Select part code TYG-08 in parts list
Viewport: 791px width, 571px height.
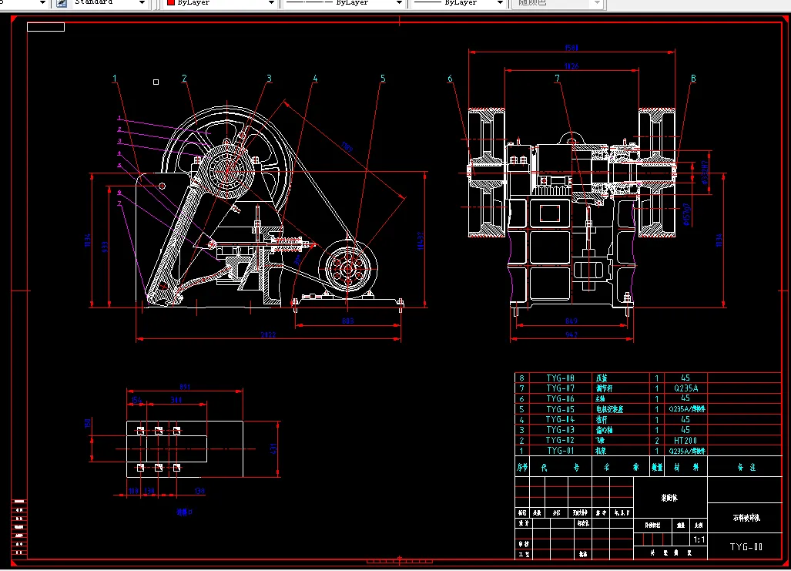click(x=561, y=378)
